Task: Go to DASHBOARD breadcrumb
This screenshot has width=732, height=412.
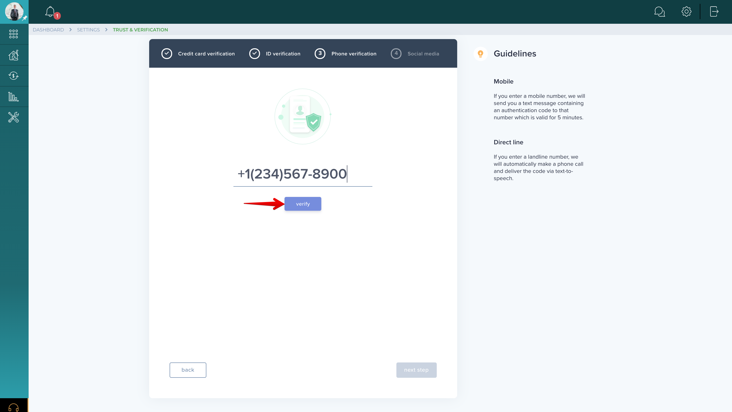Action: click(48, 30)
